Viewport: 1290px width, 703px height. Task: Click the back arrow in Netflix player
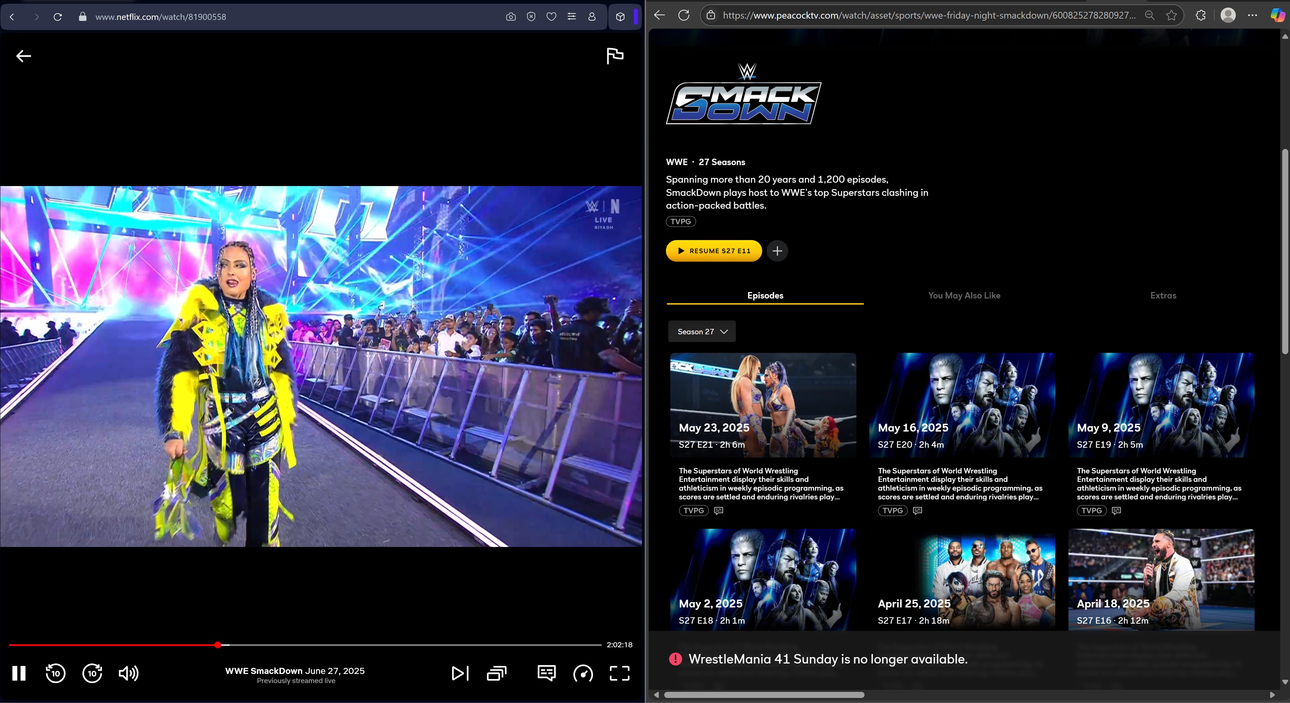pos(24,56)
